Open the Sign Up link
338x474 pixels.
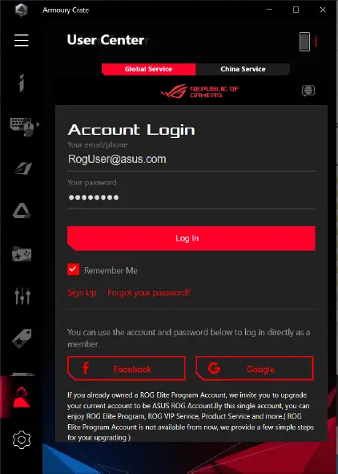(82, 293)
